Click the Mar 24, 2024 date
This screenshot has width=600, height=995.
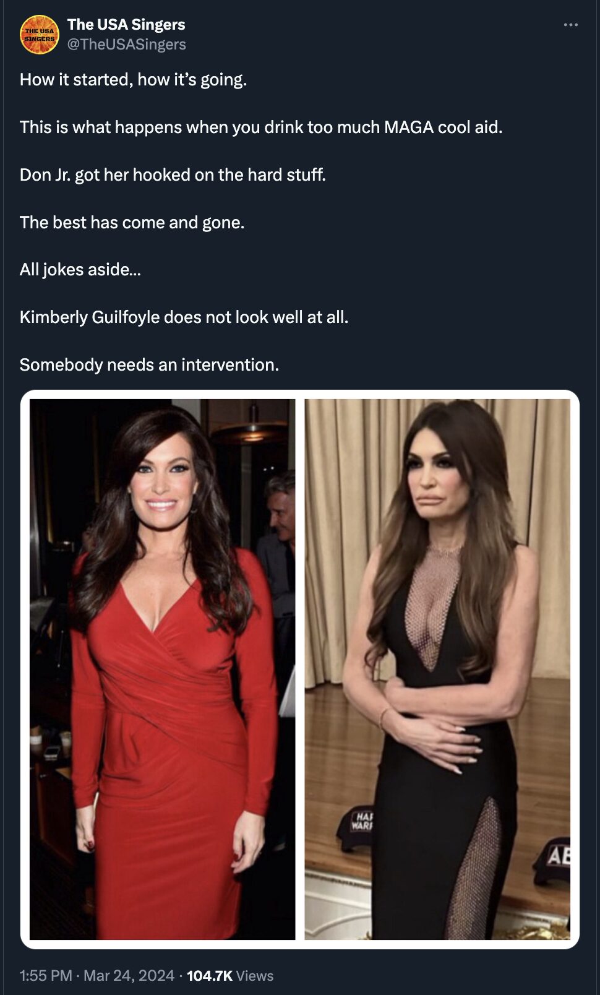[129, 976]
